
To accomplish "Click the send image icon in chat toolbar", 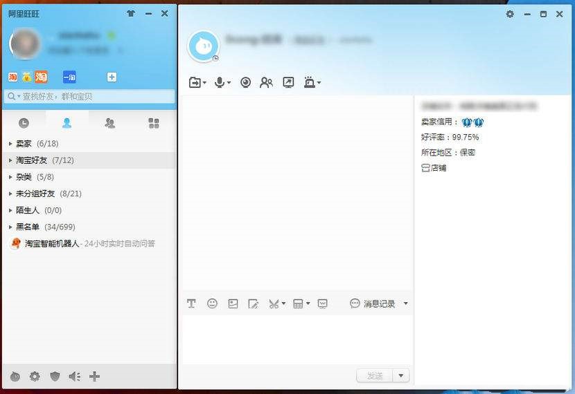I will pyautogui.click(x=233, y=303).
